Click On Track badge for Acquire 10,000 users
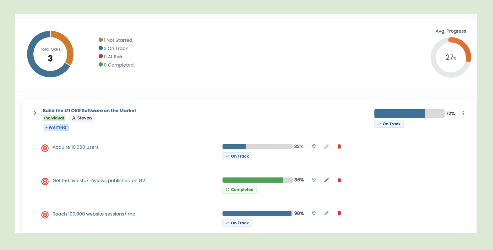The height and width of the screenshot is (250, 493). pos(237,156)
